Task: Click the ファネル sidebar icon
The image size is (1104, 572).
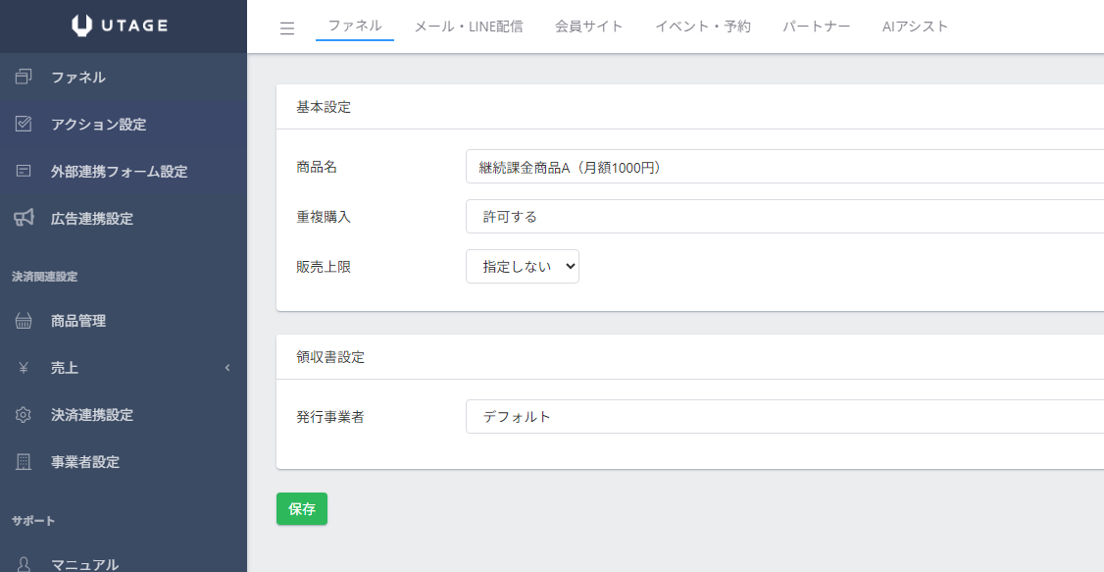Action: click(25, 78)
